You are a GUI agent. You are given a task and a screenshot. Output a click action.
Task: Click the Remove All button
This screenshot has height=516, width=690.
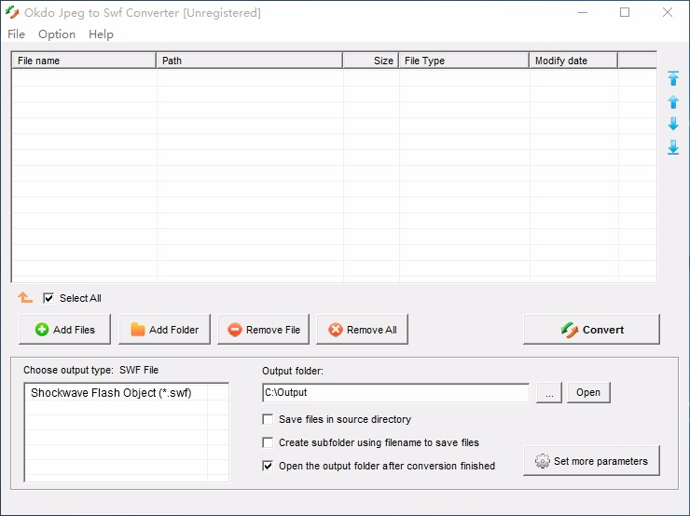tap(362, 329)
